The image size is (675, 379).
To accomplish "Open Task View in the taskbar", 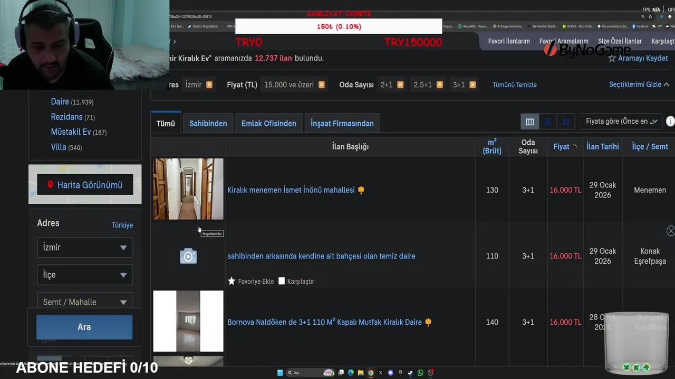I will (341, 373).
